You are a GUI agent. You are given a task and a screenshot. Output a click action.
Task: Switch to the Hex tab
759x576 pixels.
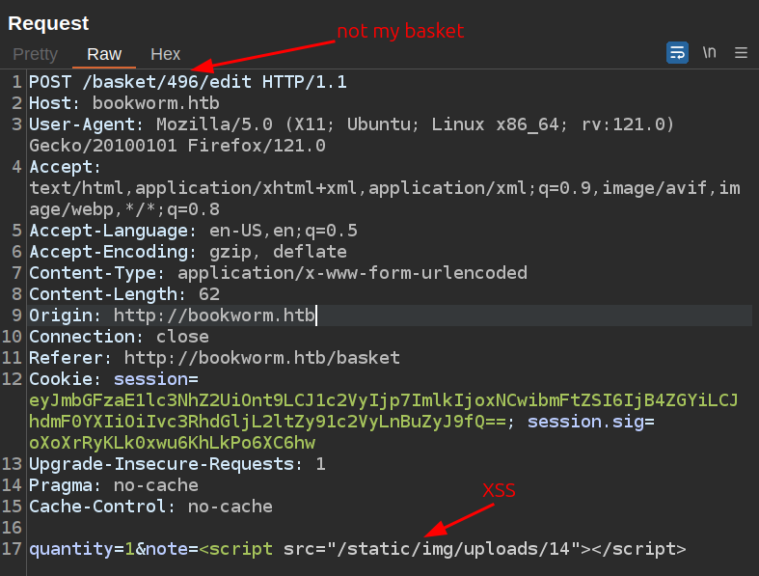coord(166,54)
